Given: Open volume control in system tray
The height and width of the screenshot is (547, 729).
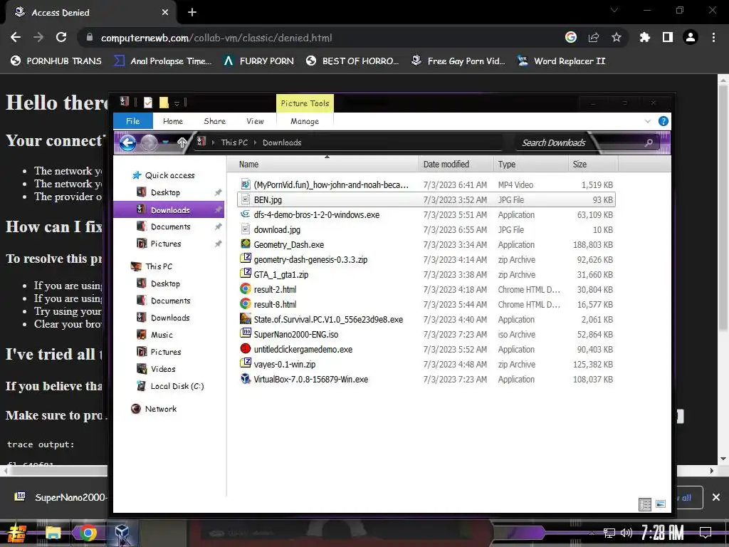Looking at the screenshot, I should tap(626, 533).
